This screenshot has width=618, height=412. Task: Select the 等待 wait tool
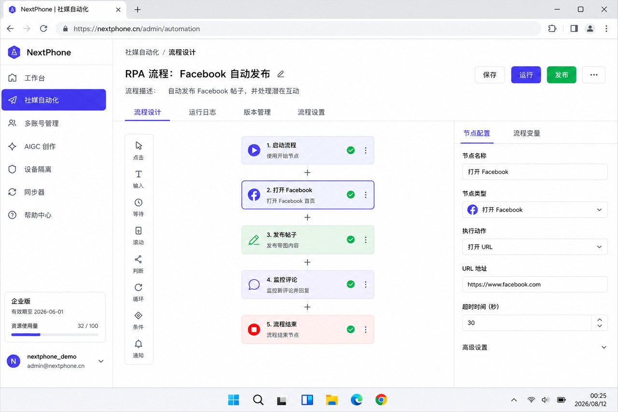pyautogui.click(x=139, y=207)
